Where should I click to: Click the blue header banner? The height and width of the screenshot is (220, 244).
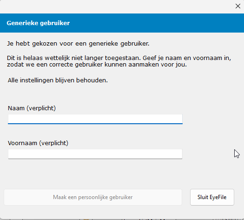(122, 23)
